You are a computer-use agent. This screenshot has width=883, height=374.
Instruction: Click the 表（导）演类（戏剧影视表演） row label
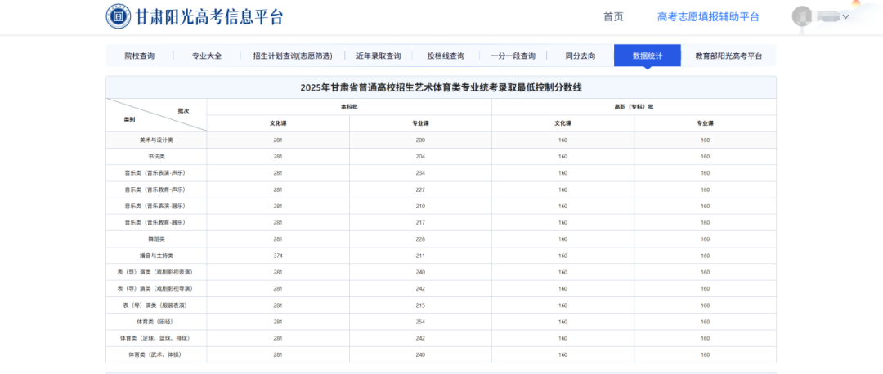coord(156,272)
